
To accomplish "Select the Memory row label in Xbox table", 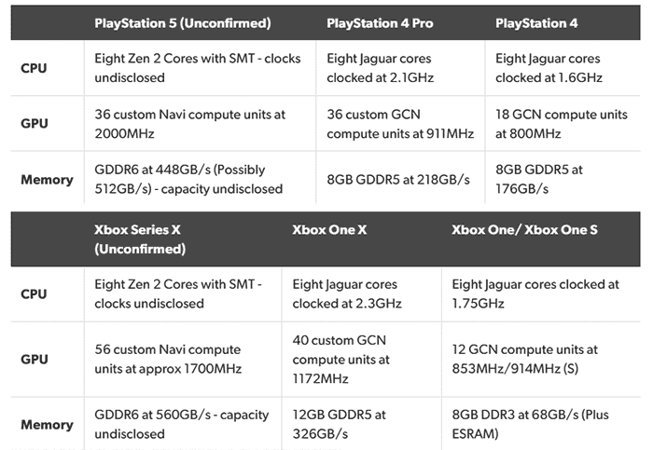I will tap(47, 425).
